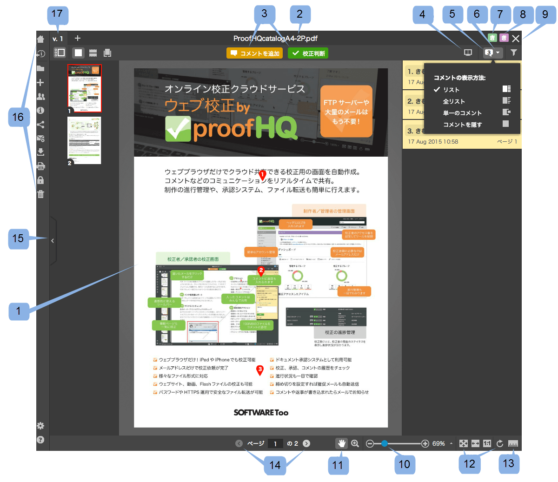Select the pan hand tool
This screenshot has height=482, width=558.
(x=341, y=443)
